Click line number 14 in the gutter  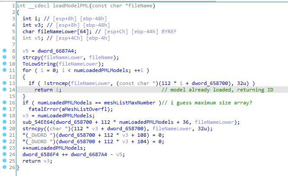click(12, 90)
